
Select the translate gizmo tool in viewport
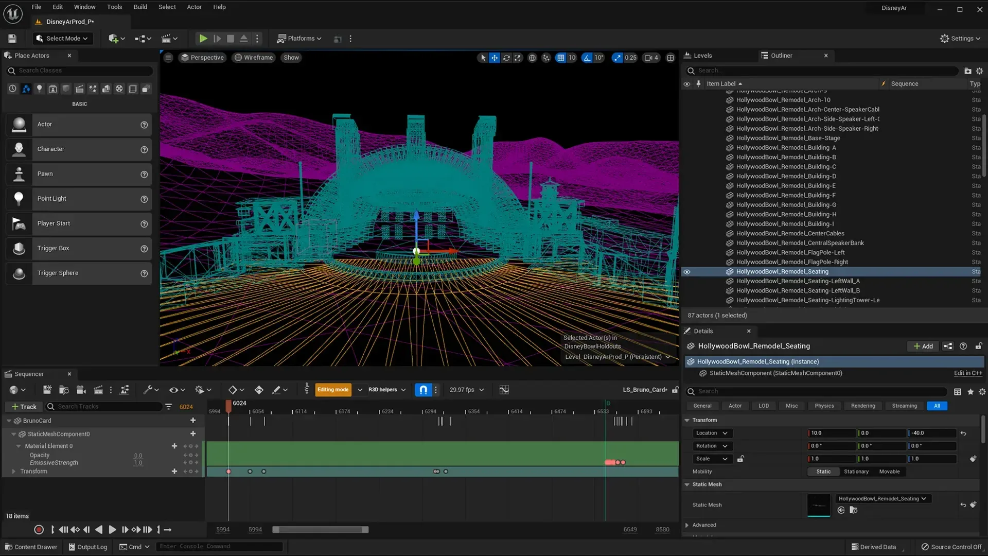click(495, 58)
